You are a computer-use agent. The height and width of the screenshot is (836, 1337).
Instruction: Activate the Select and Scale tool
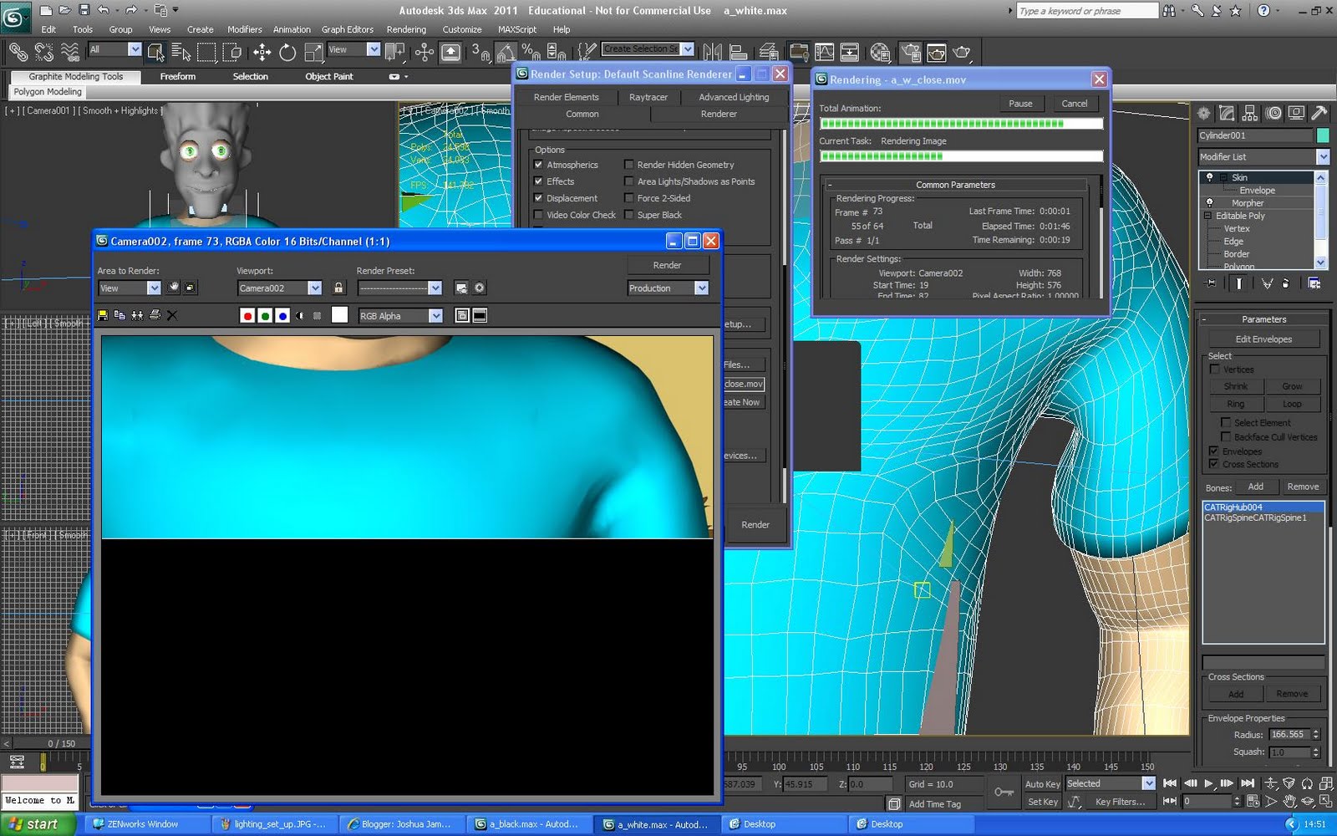click(313, 53)
